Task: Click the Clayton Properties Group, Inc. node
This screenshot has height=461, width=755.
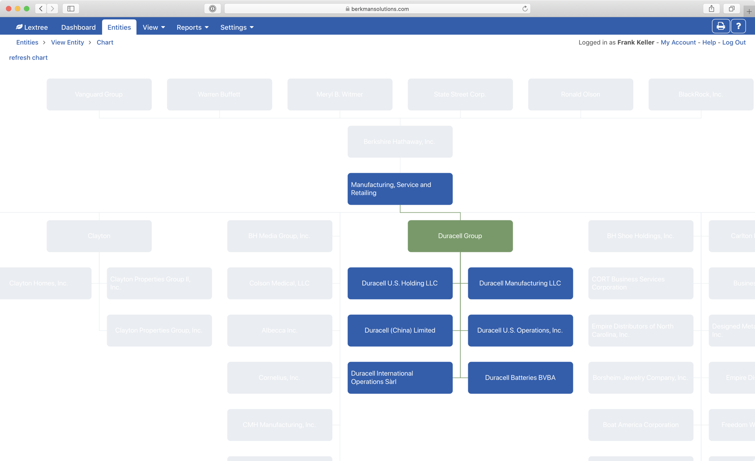Action: [160, 330]
